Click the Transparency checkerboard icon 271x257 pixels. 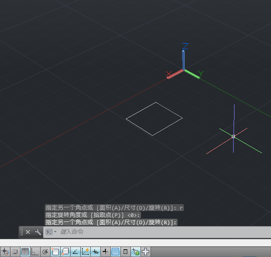115,252
